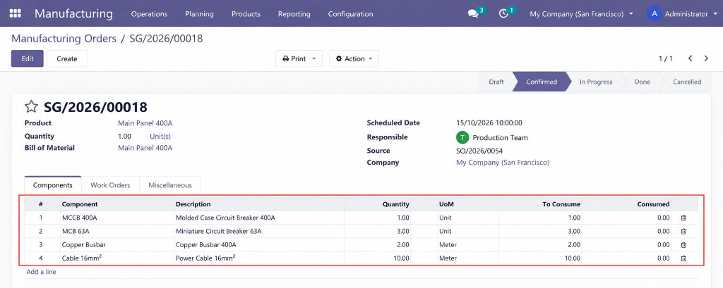Click the Production Team avatar
The image size is (723, 288).
coord(462,137)
